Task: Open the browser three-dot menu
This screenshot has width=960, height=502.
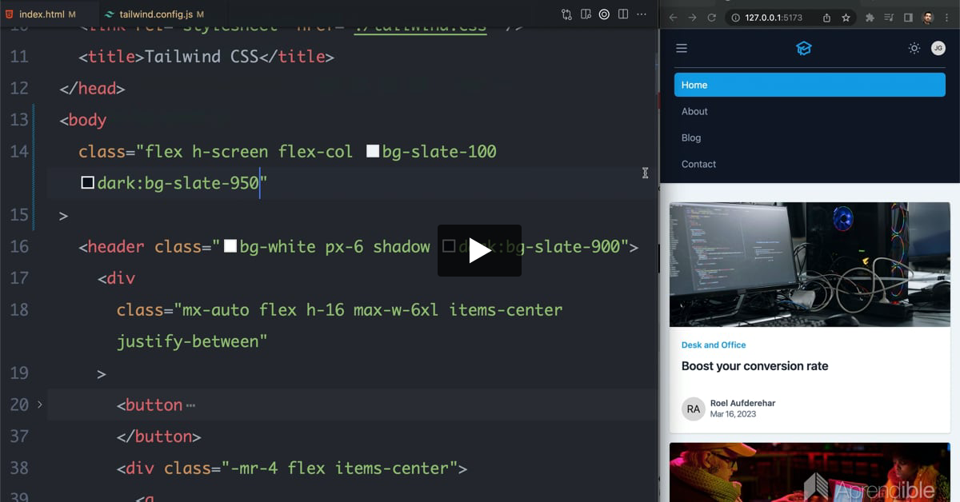Action: tap(947, 18)
